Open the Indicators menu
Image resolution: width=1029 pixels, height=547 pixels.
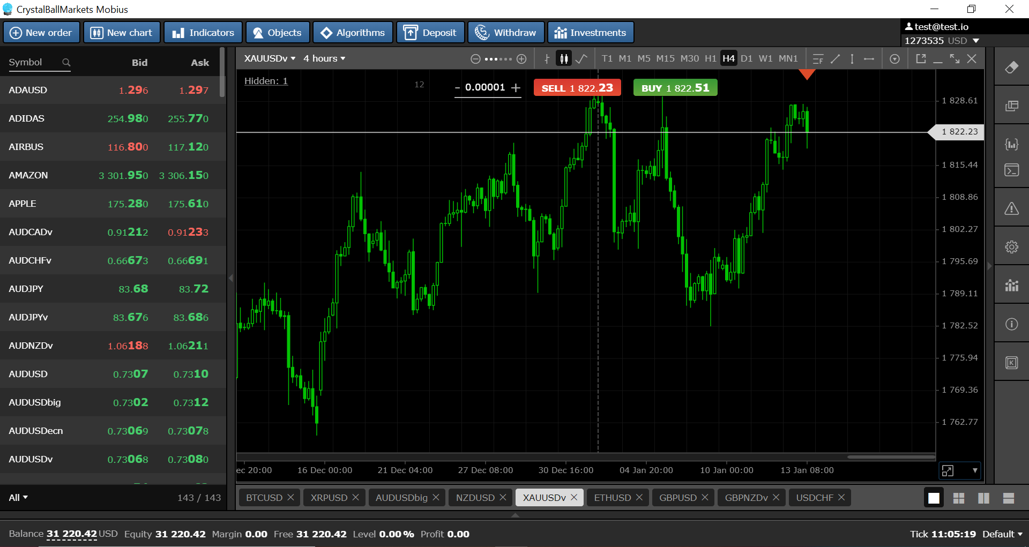[203, 33]
